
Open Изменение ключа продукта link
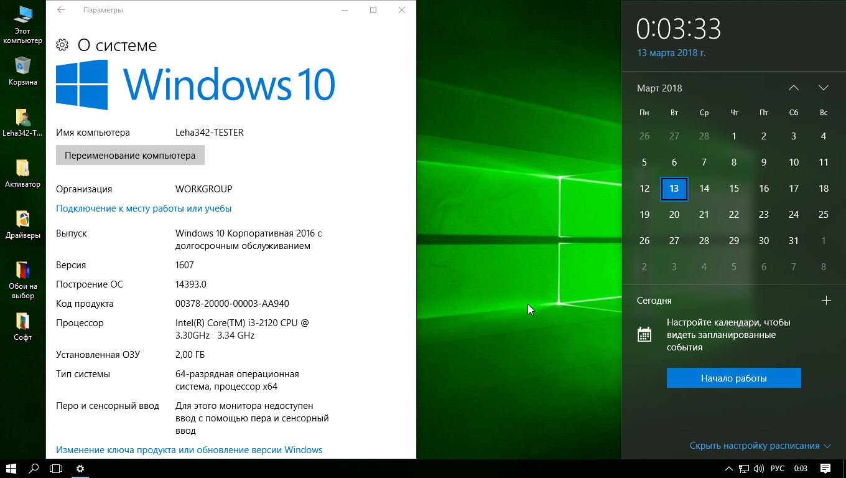[189, 449]
